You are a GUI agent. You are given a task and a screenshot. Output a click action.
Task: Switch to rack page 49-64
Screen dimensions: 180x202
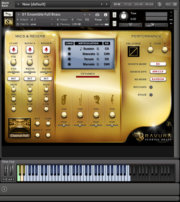pyautogui.click(x=149, y=4)
